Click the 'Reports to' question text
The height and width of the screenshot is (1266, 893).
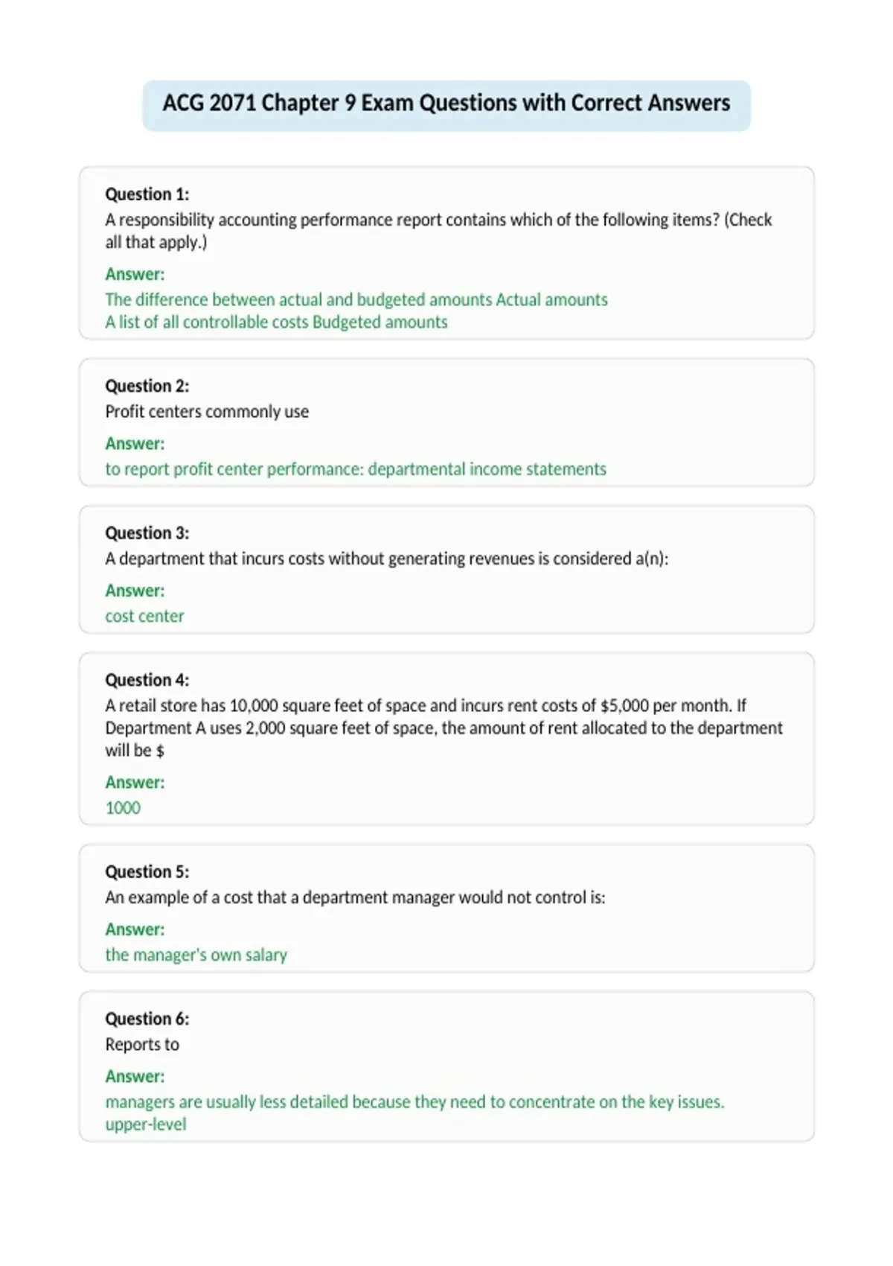pos(142,1045)
